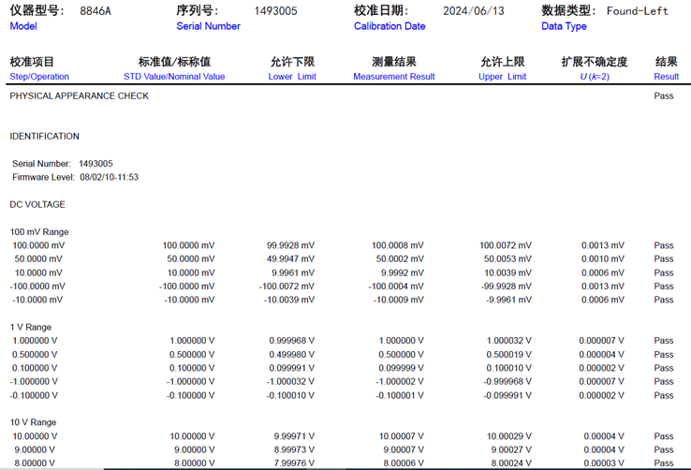Viewport: 691px width, 470px height.
Task: Click lower limit 49.9947 mV
Action: [290, 259]
